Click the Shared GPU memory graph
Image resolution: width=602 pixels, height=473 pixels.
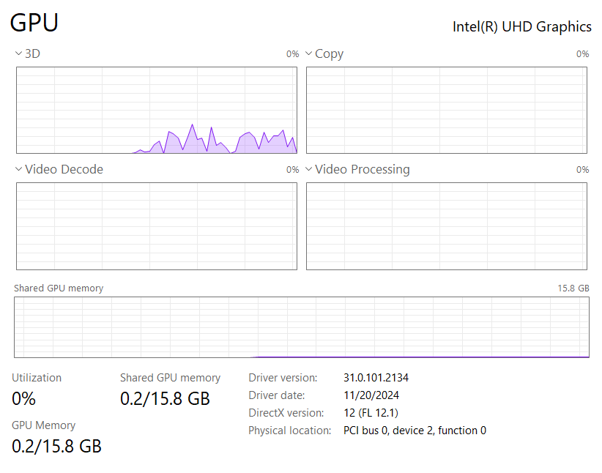[x=302, y=327]
